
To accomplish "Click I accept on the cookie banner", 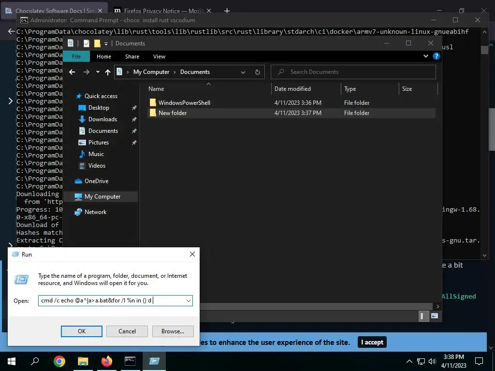I will coord(372,342).
